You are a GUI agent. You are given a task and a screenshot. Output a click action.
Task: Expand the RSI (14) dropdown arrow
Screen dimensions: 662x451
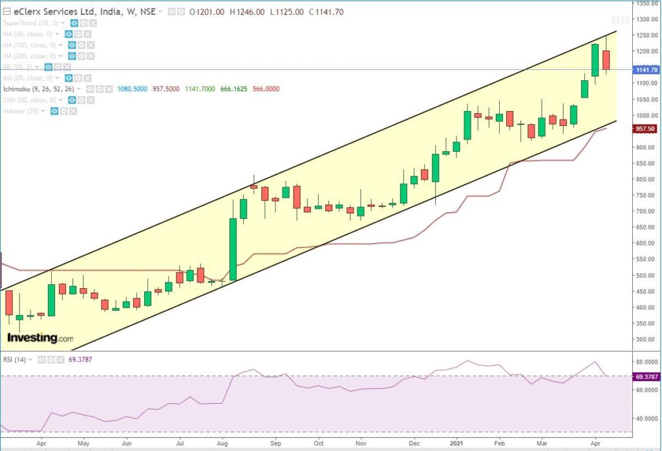[30, 360]
